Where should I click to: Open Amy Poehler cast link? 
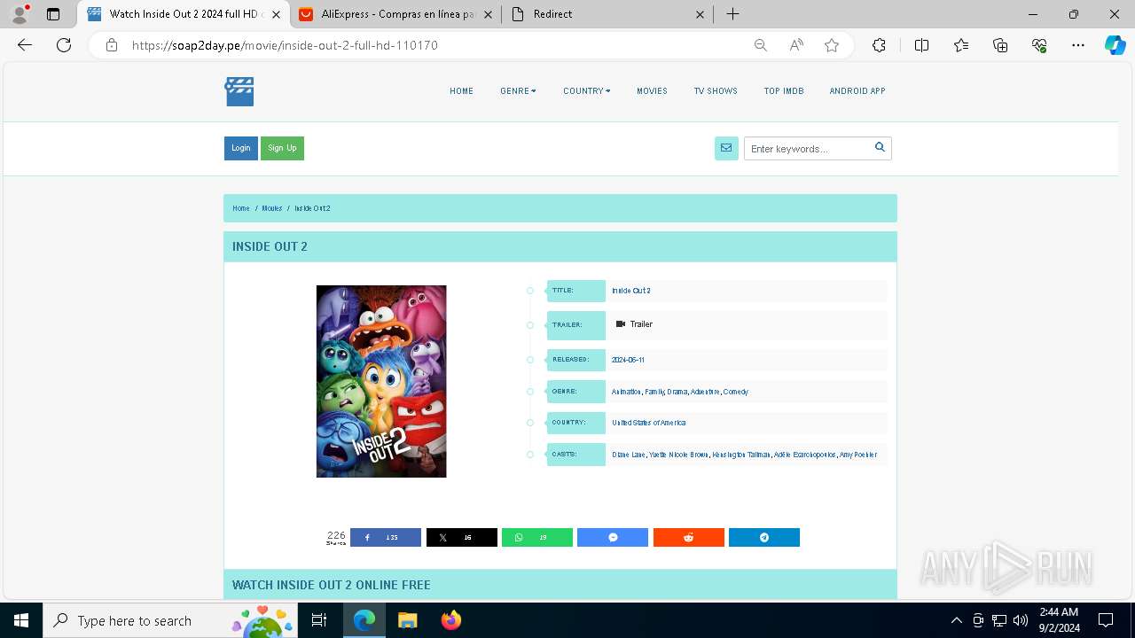858,455
